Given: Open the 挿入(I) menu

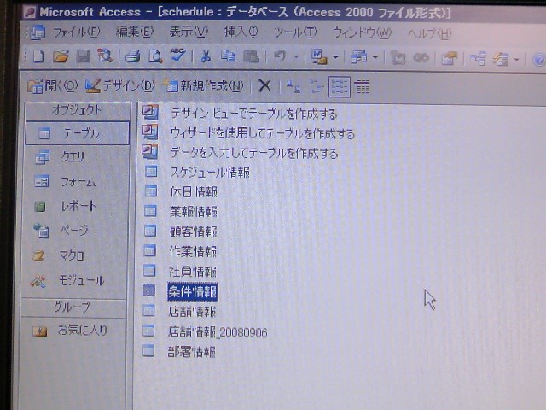Looking at the screenshot, I should (x=241, y=32).
